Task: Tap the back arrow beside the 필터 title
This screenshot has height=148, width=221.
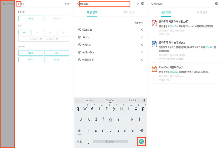Action: [x=19, y=4]
